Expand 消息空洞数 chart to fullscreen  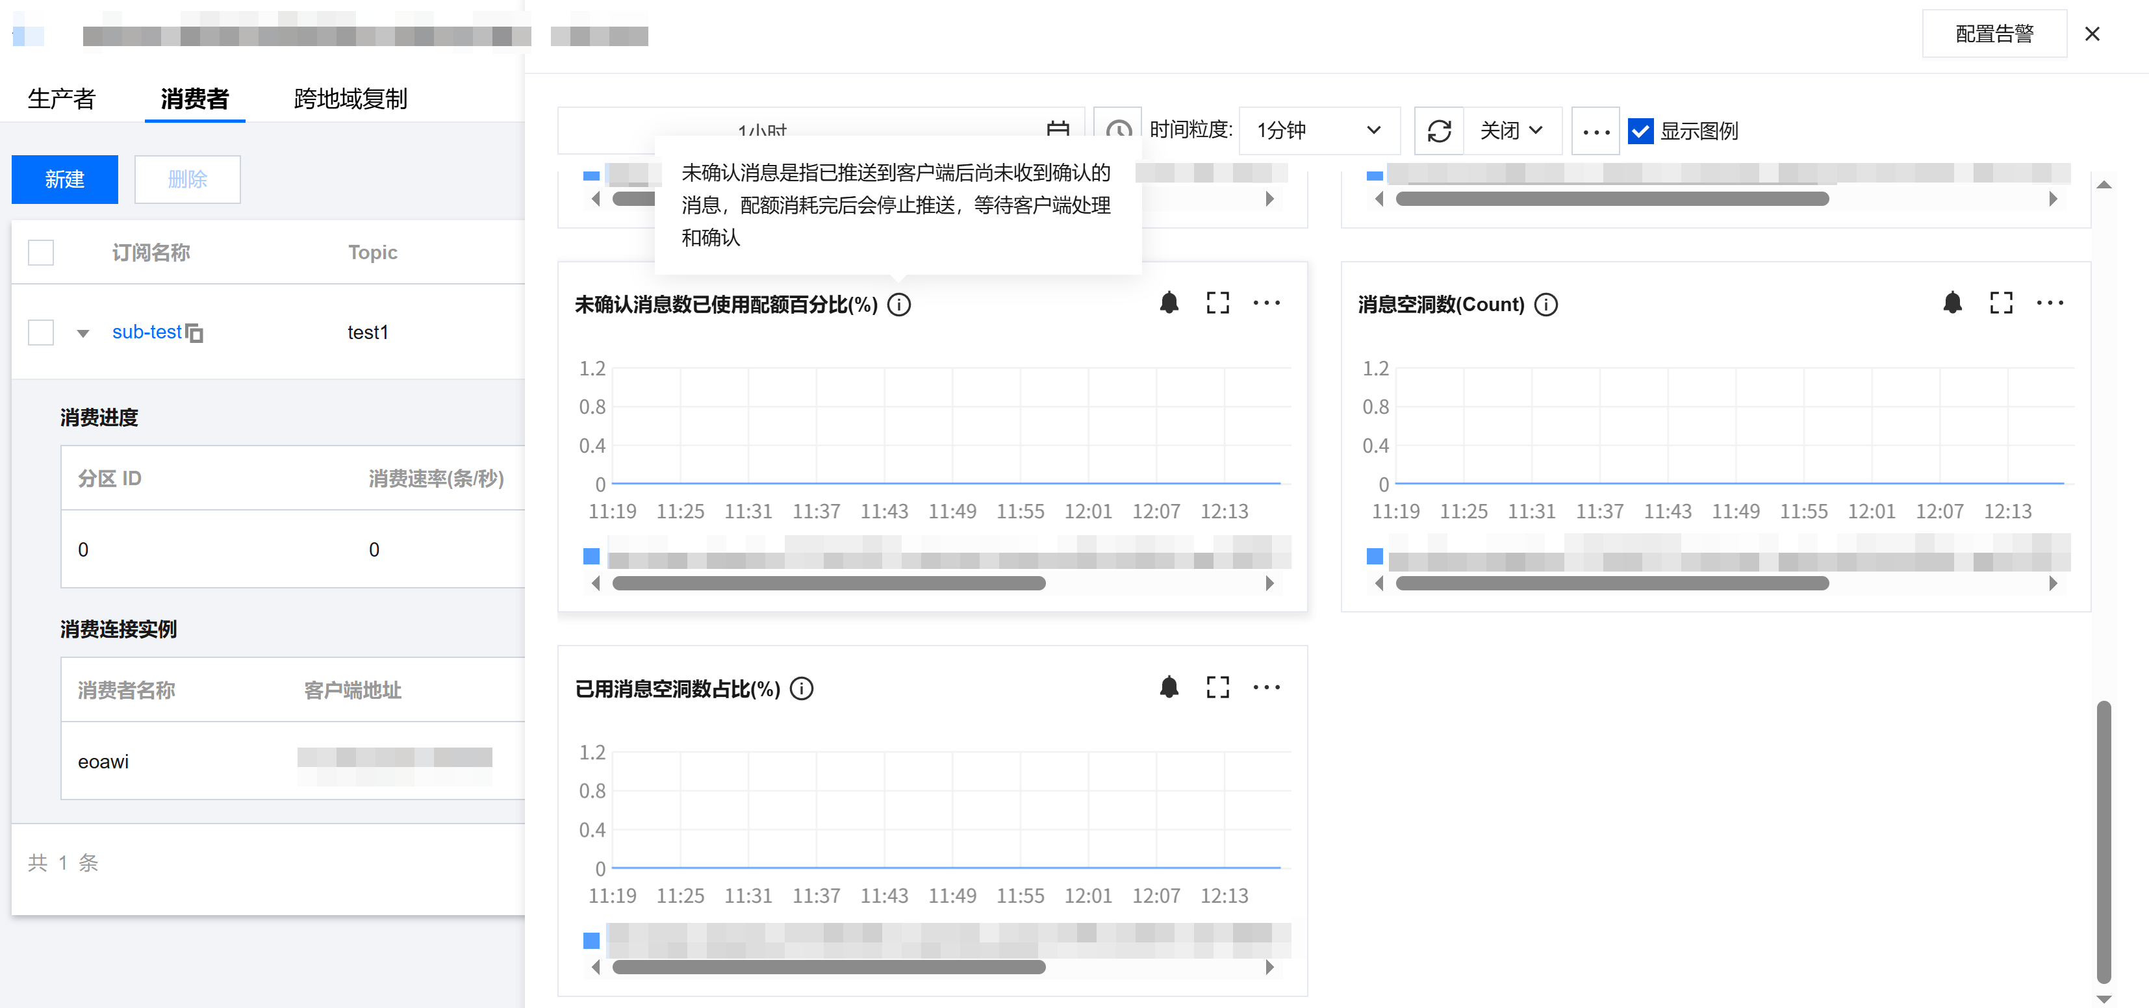click(x=2000, y=303)
